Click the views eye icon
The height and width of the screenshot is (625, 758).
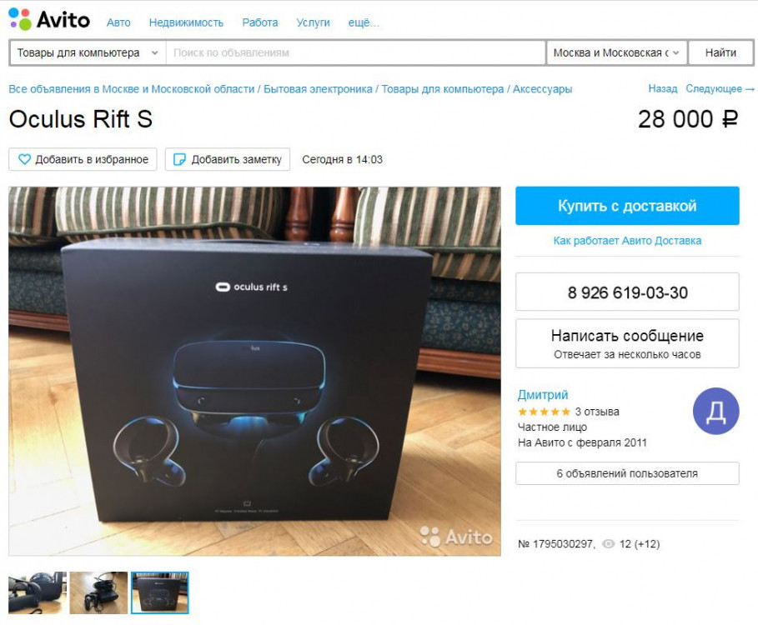pos(608,544)
